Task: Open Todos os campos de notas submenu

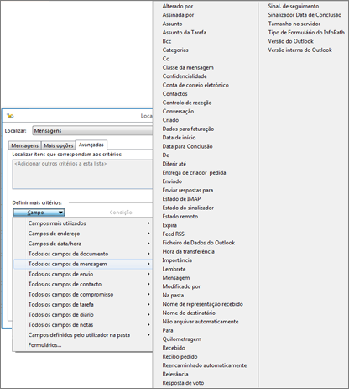Action: [83, 325]
